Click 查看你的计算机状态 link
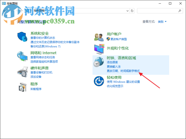The image size is (186, 139). coord(43,38)
